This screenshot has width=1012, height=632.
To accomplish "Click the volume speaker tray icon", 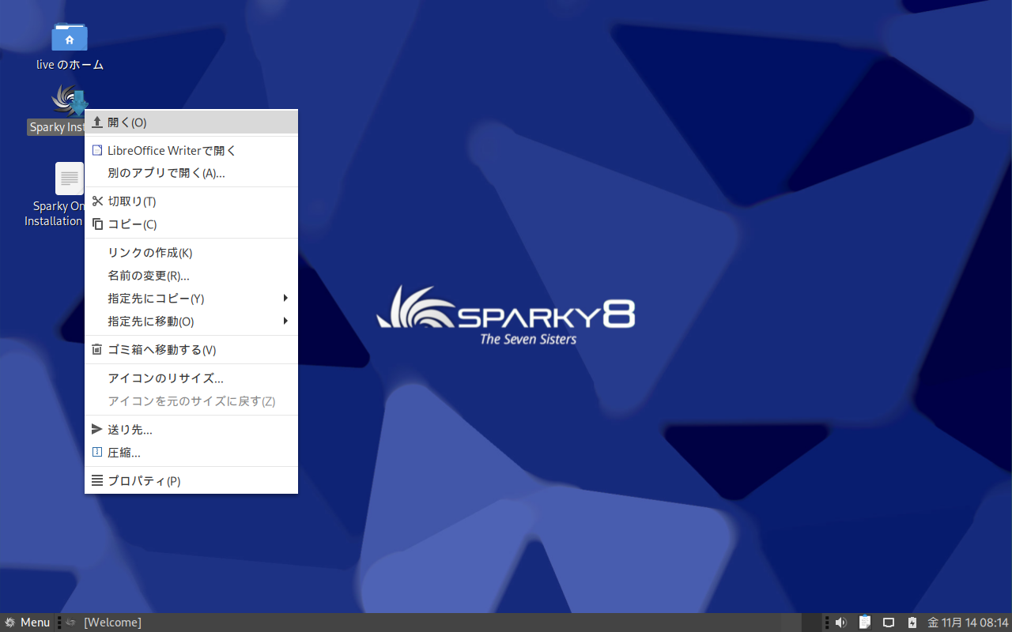I will coord(840,623).
